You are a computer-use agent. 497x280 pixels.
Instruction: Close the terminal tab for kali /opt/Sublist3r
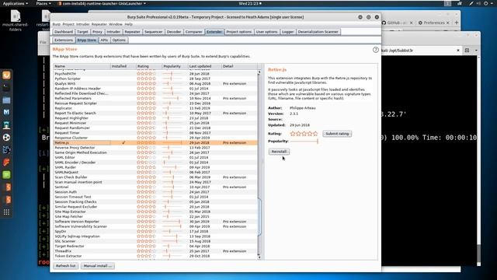[x=458, y=50]
